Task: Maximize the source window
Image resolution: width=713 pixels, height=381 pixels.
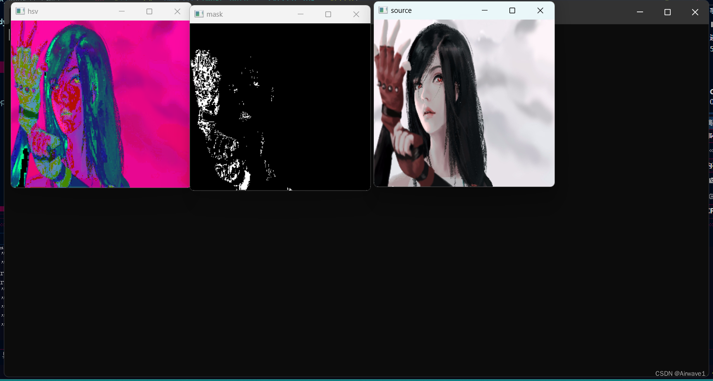Action: point(512,10)
